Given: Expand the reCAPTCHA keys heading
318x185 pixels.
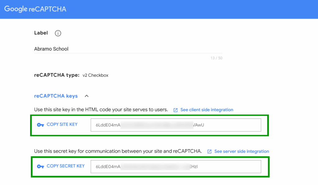Looking at the screenshot, I should (56, 96).
